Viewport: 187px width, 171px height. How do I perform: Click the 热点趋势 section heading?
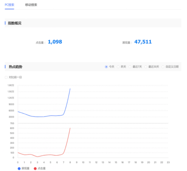point(15,67)
